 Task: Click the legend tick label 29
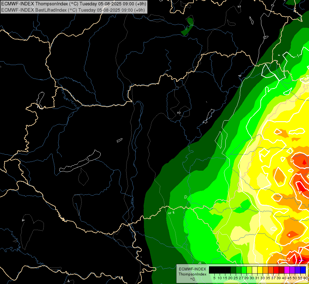coord(247,278)
